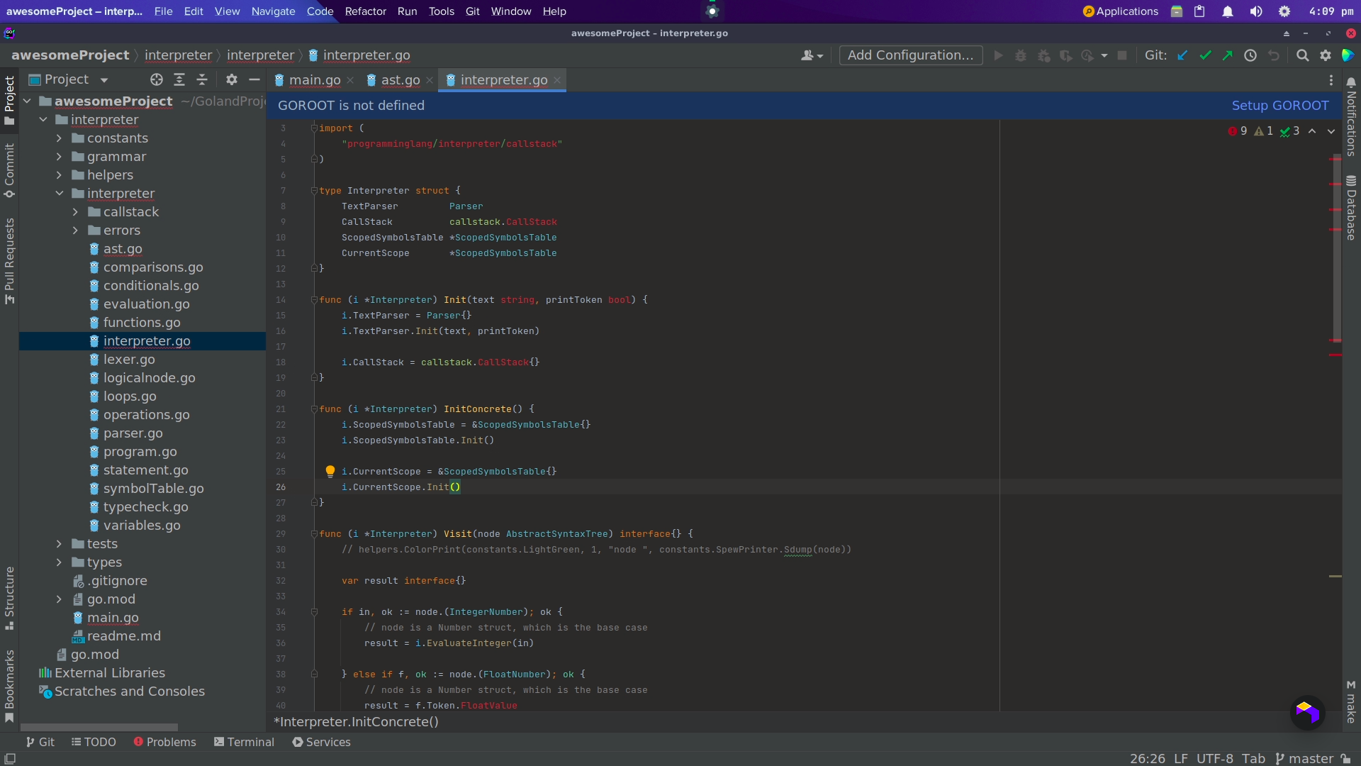The height and width of the screenshot is (766, 1361).
Task: Click the intention lightbulb on line 25
Action: point(330,471)
